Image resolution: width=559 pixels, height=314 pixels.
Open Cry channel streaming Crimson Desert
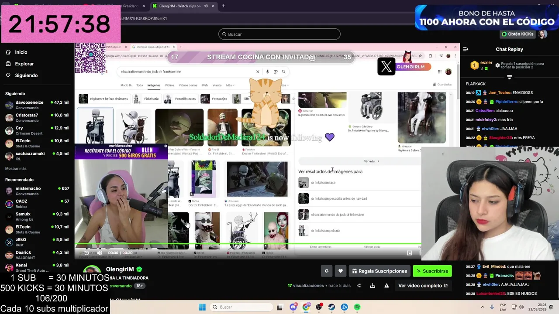(x=37, y=130)
